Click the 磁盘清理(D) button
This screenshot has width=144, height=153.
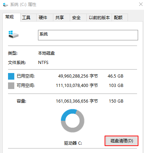coord(122,141)
